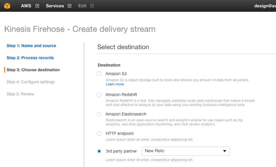Click the Select destination heading
This screenshot has width=276, height=167.
(x=123, y=47)
